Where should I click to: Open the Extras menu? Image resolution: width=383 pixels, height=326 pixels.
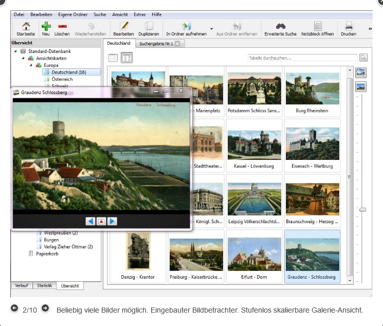click(x=139, y=14)
